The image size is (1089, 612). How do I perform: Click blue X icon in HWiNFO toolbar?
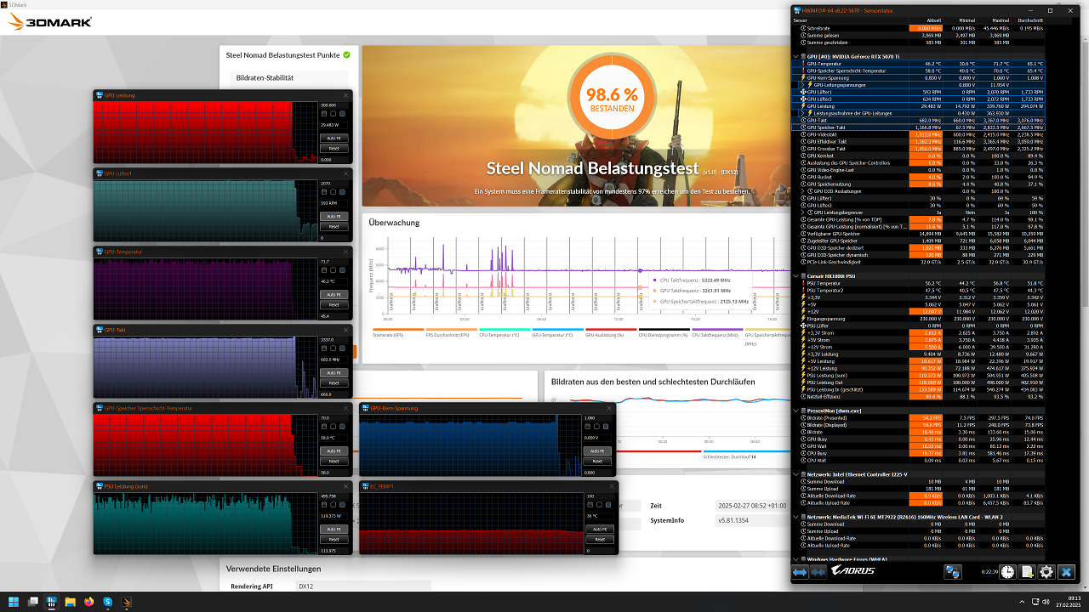(1067, 573)
